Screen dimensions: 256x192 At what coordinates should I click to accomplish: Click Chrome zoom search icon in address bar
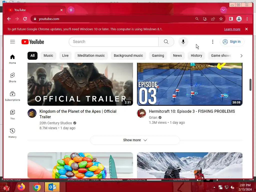point(197,19)
